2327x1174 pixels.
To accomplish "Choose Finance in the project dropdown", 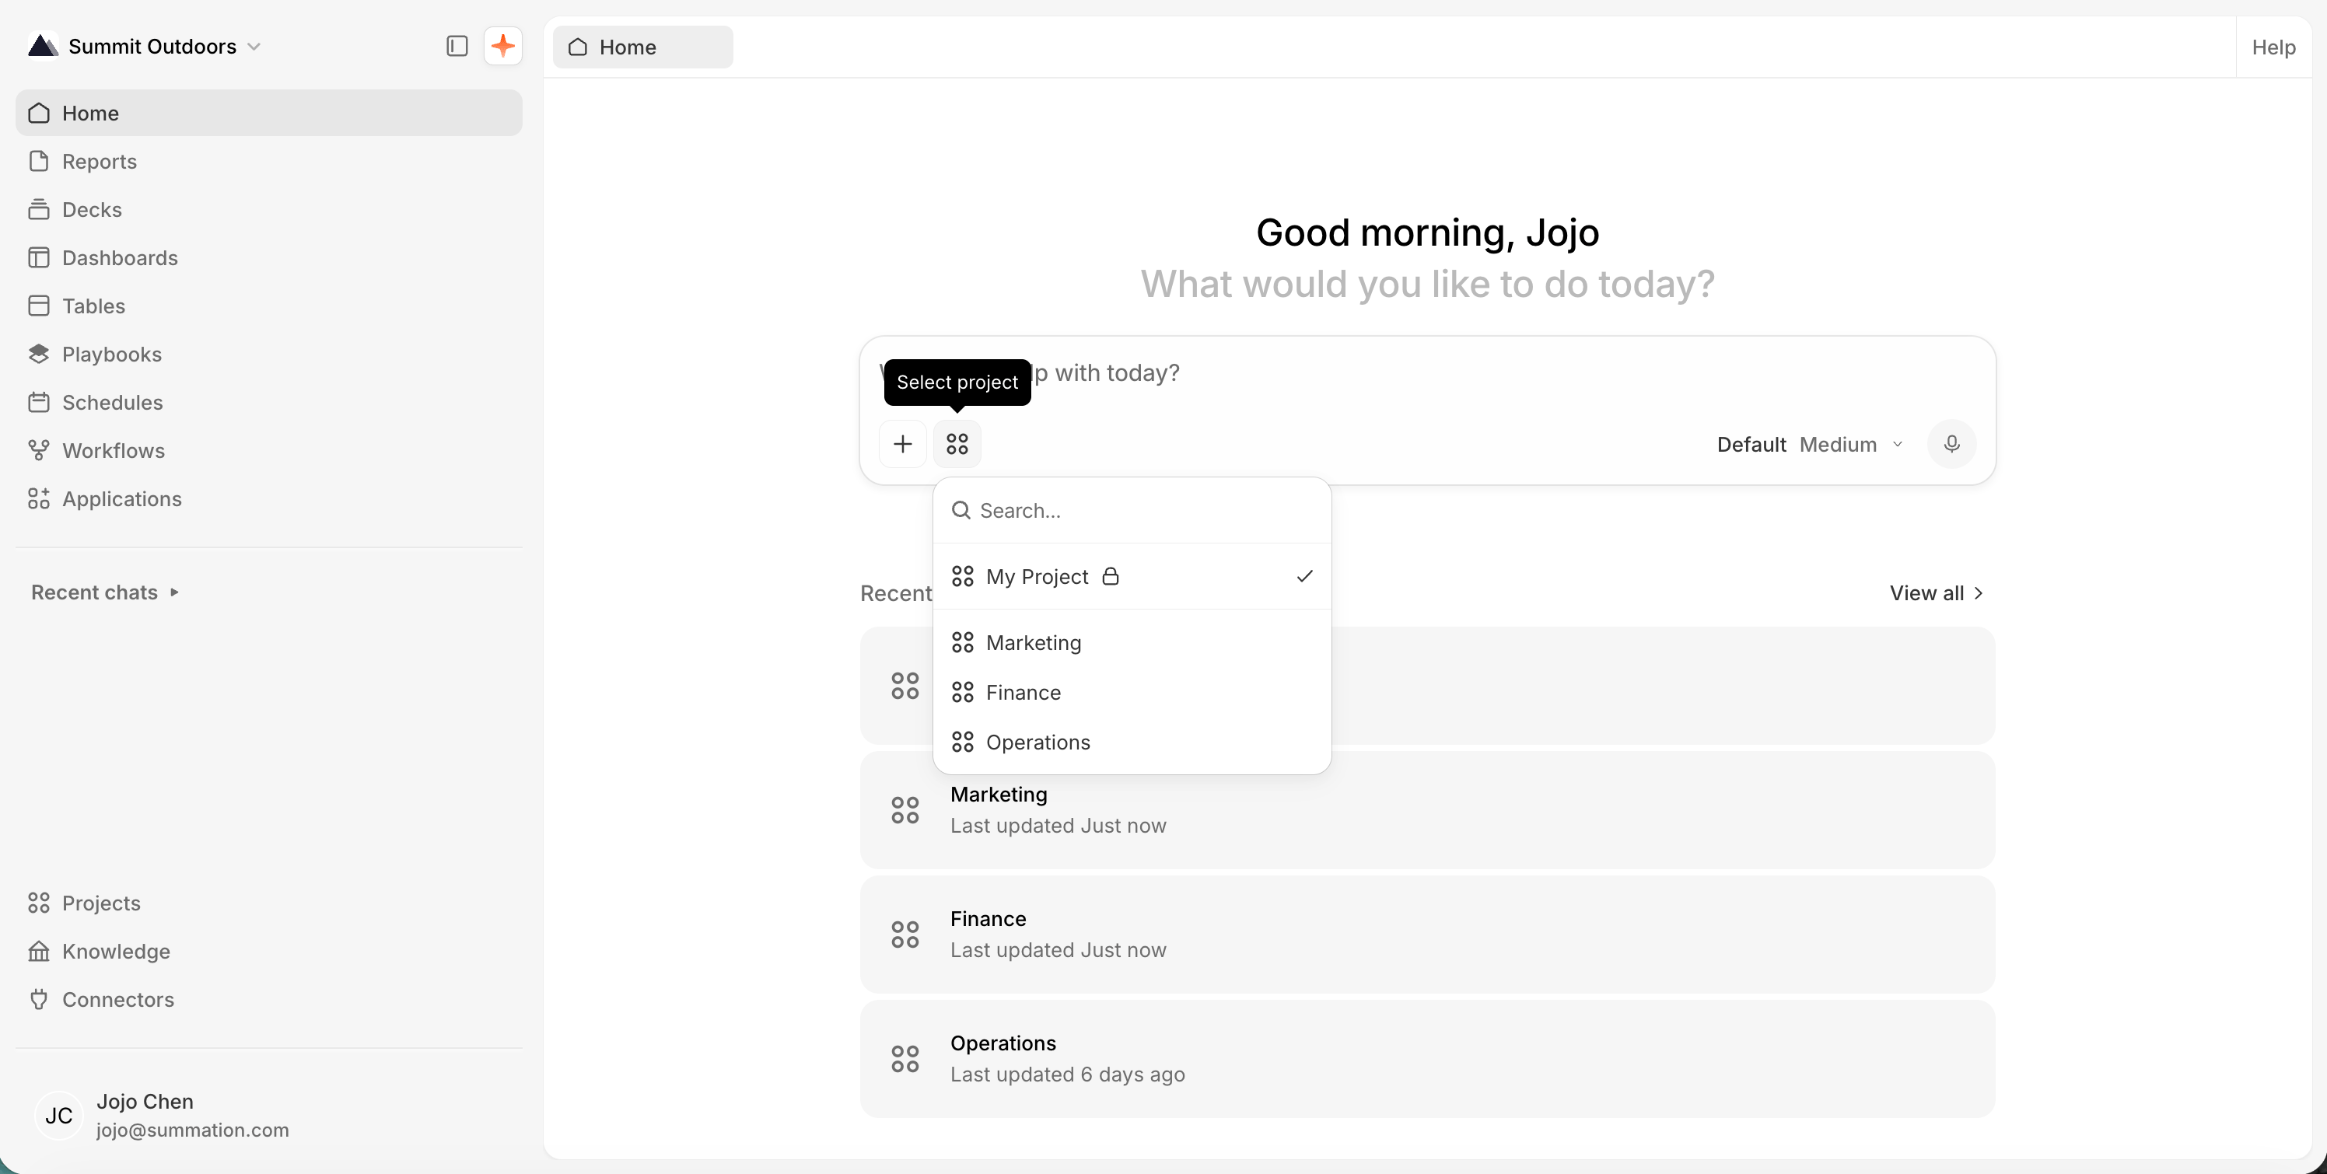I will pos(1132,692).
